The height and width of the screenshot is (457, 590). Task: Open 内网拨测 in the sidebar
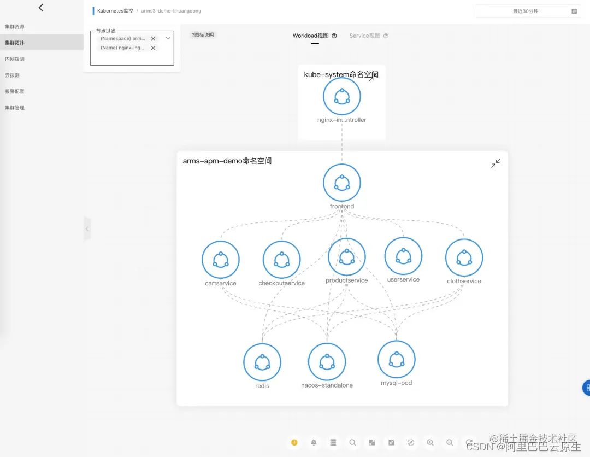[15, 59]
